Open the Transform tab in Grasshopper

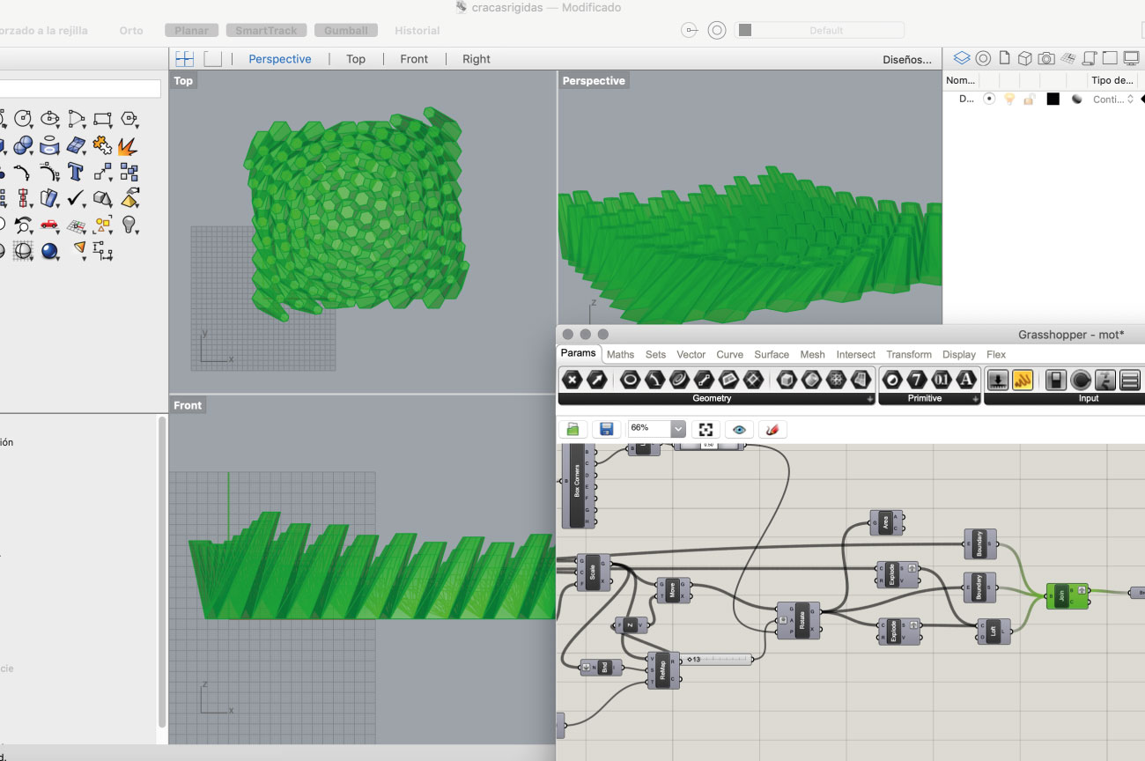(x=908, y=354)
